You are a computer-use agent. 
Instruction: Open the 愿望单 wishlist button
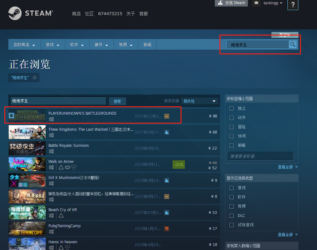[285, 35]
